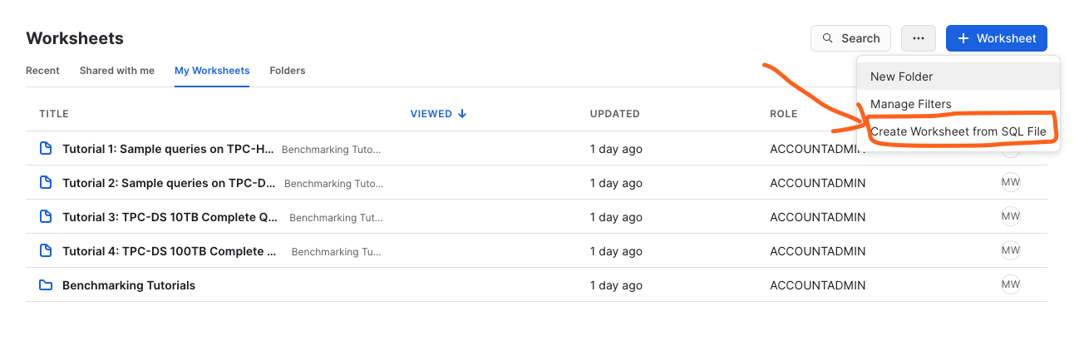Click the Search button

[x=850, y=38]
